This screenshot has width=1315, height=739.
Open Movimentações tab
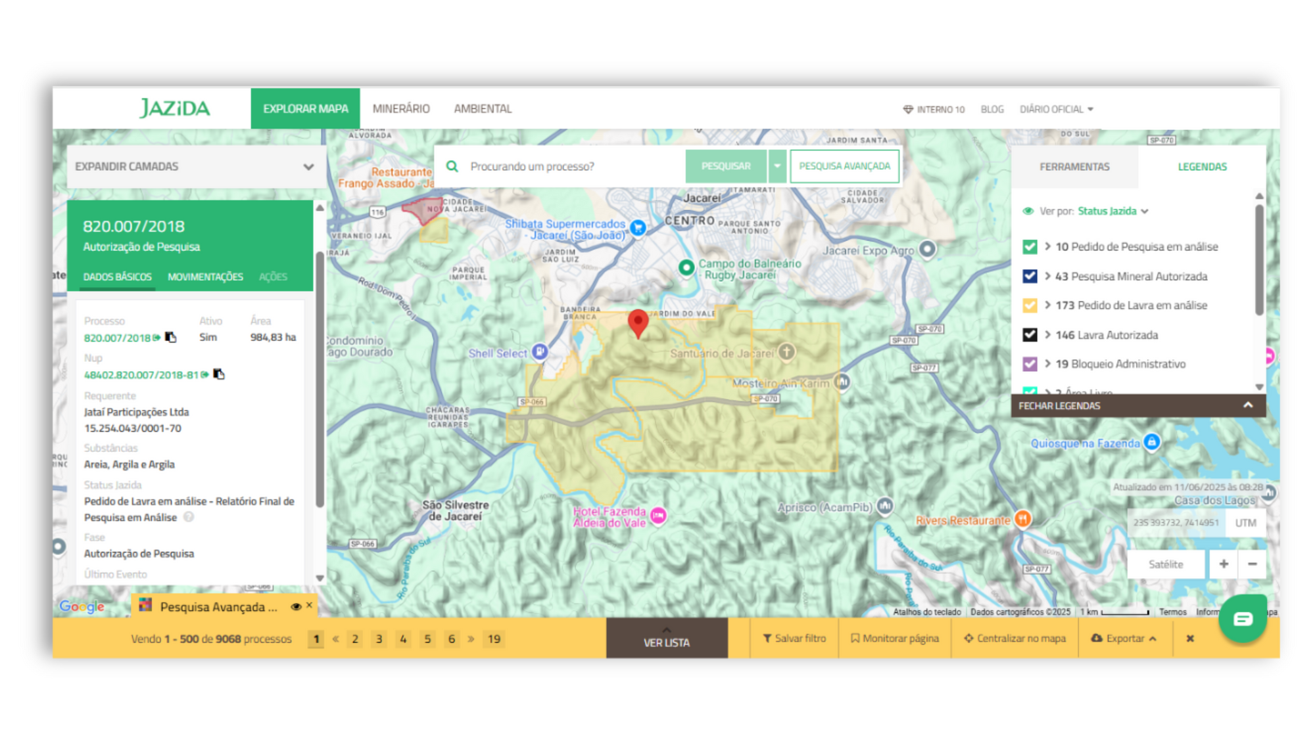205,277
